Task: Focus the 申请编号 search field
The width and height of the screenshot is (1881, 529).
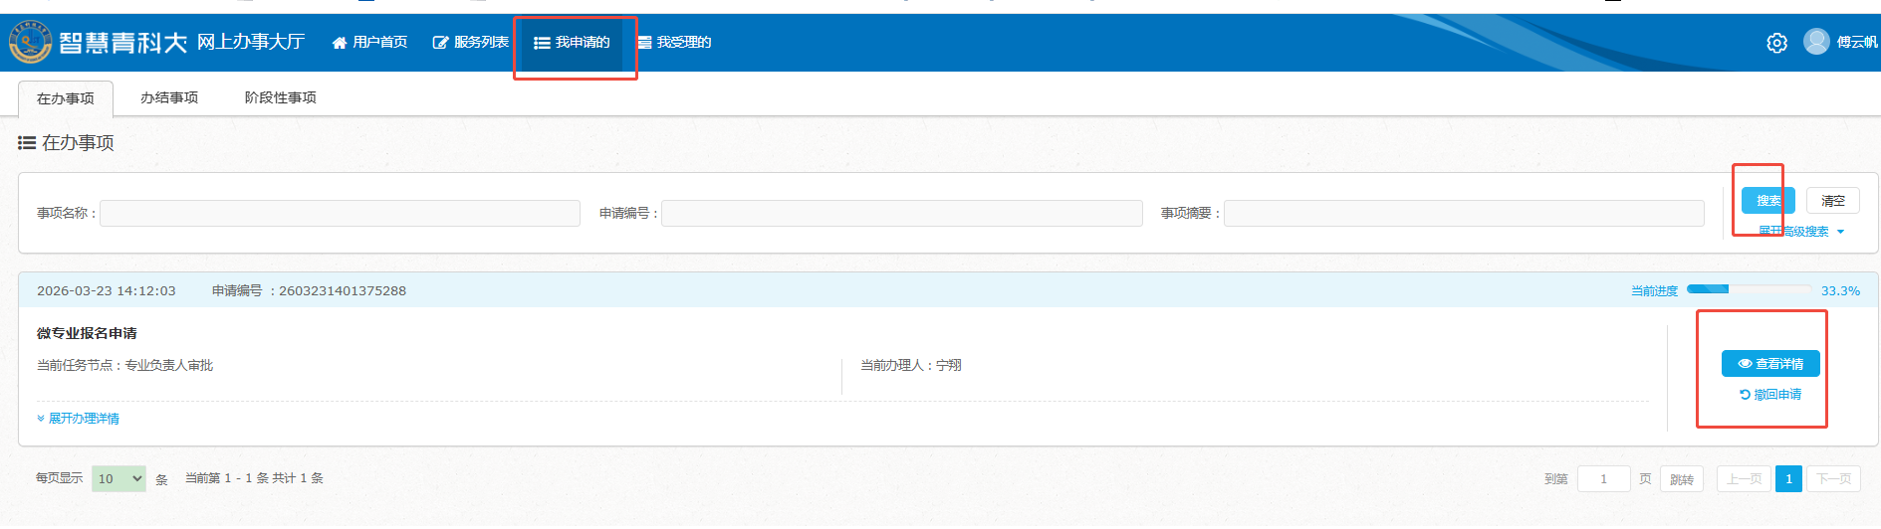Action: 901,213
